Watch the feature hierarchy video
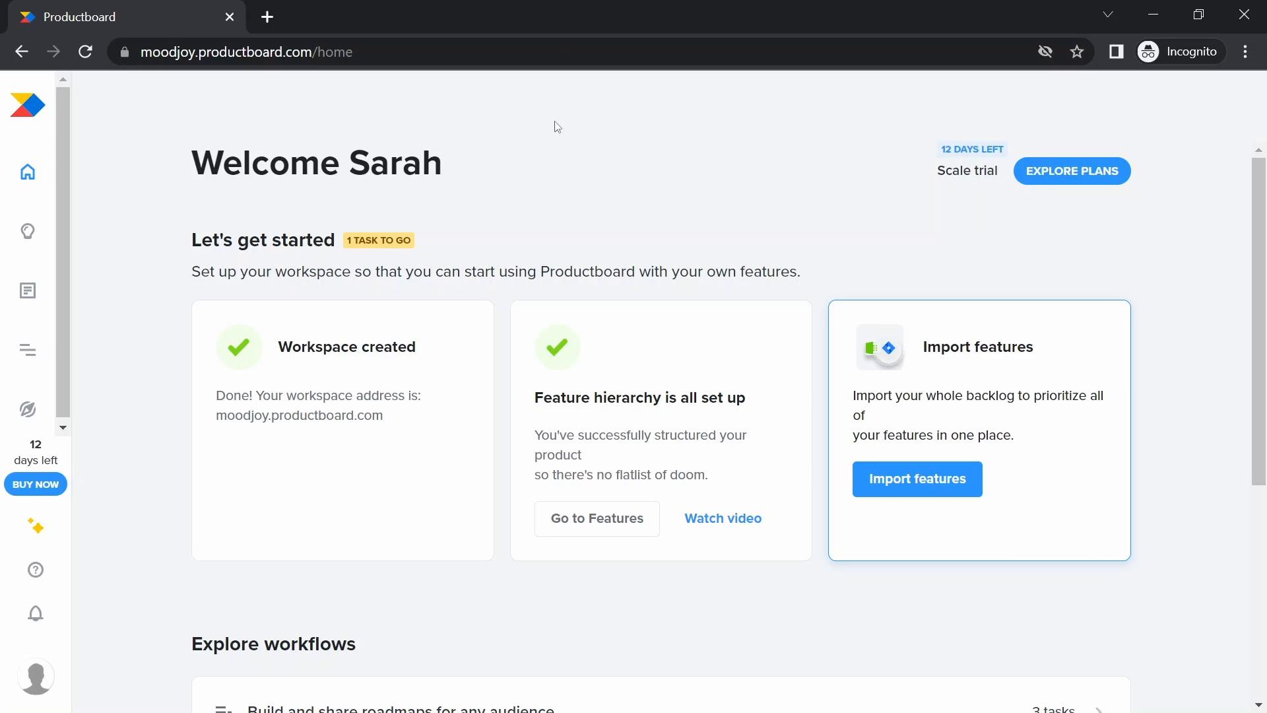The height and width of the screenshot is (713, 1267). point(723,518)
